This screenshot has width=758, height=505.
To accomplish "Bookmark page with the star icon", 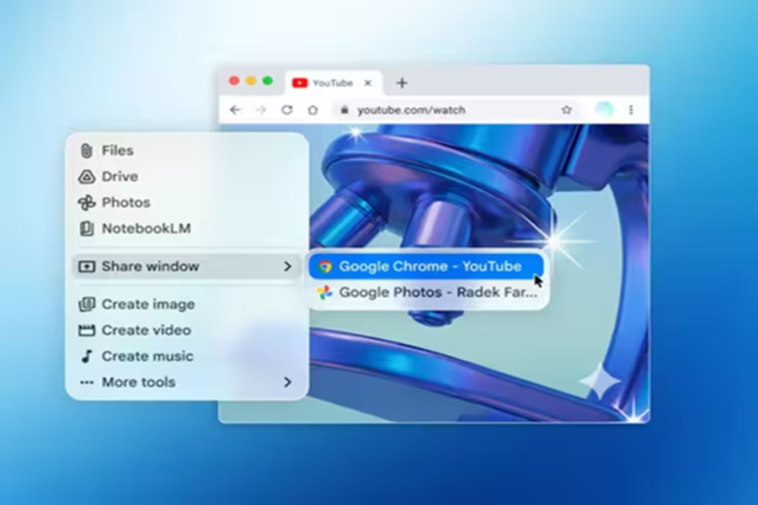I will [567, 110].
